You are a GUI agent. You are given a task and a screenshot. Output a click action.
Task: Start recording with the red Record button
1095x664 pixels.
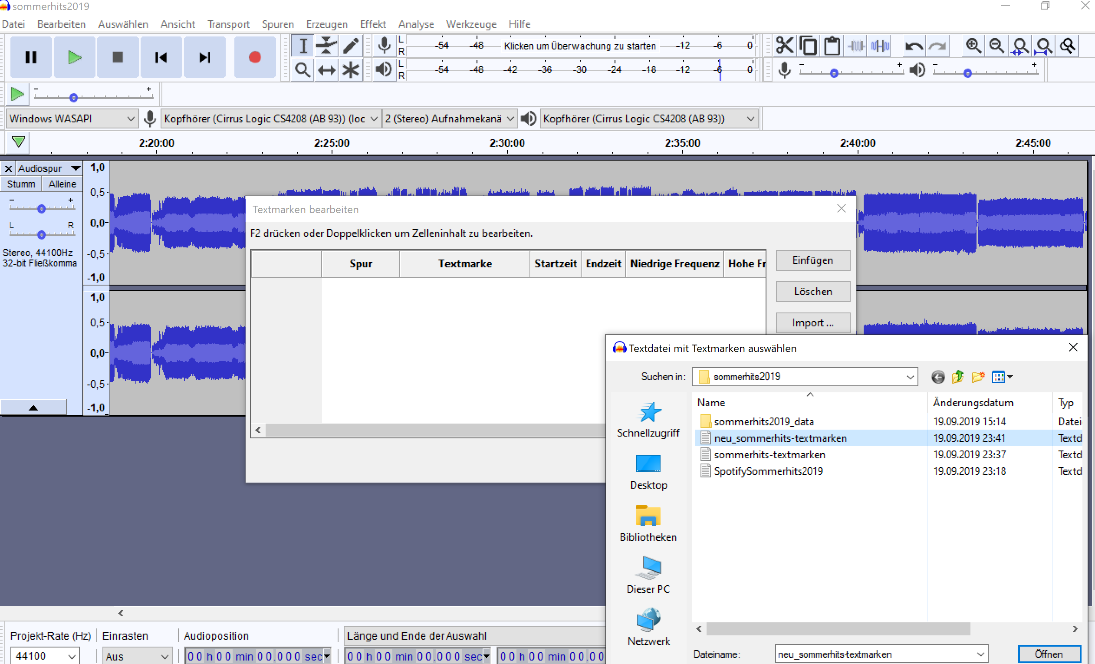click(x=255, y=57)
